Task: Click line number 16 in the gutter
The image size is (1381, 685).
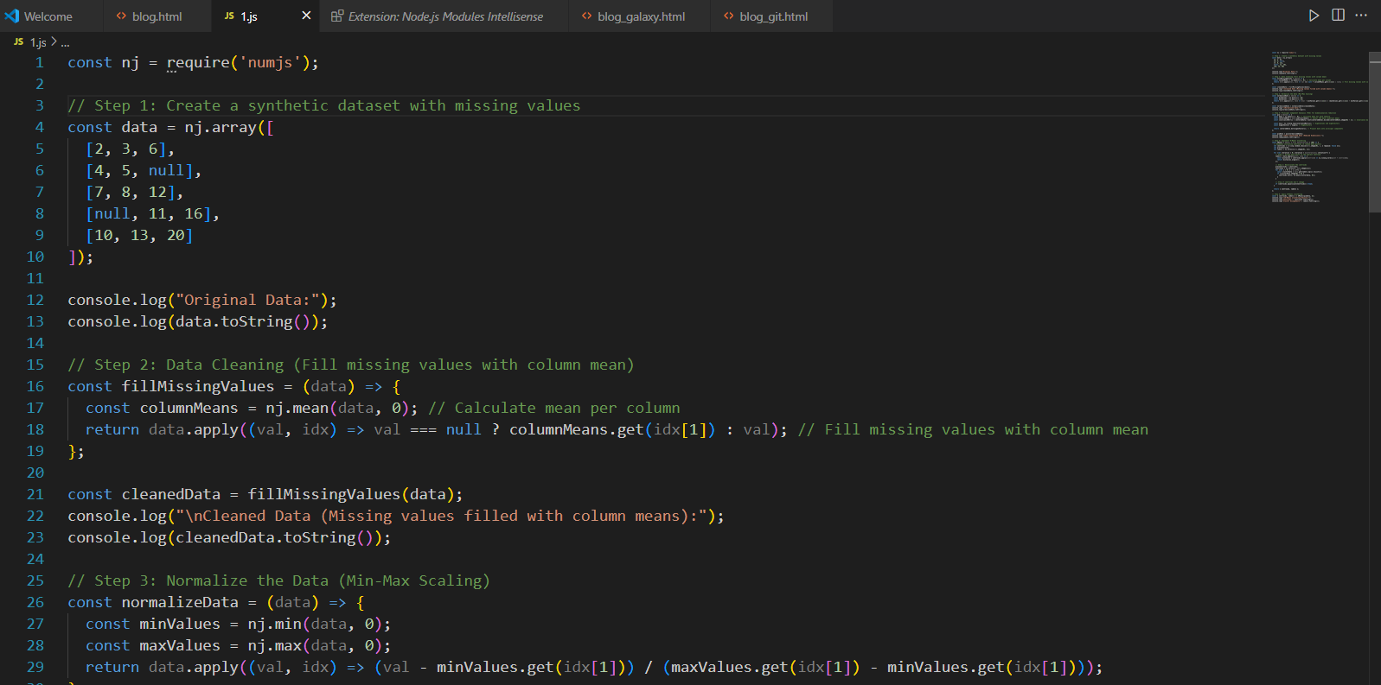Action: coord(35,386)
